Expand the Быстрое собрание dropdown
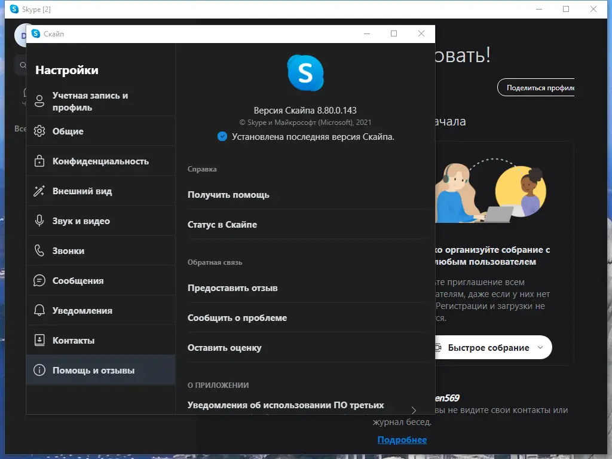 (541, 347)
